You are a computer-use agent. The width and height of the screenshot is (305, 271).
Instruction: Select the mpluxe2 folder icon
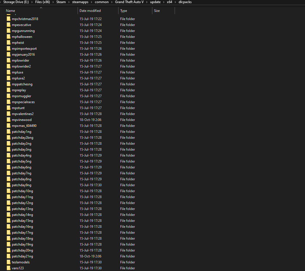[x=8, y=78]
